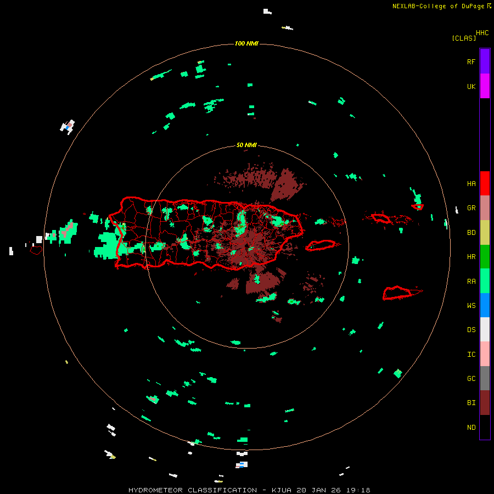The width and height of the screenshot is (494, 494).
Task: Click the ND black legend block
Action: click(485, 427)
